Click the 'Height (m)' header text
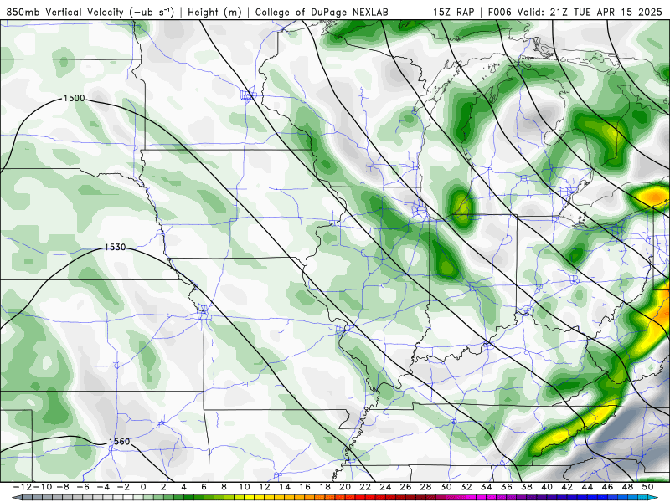Screen dimensions: 670x502 click(x=214, y=12)
